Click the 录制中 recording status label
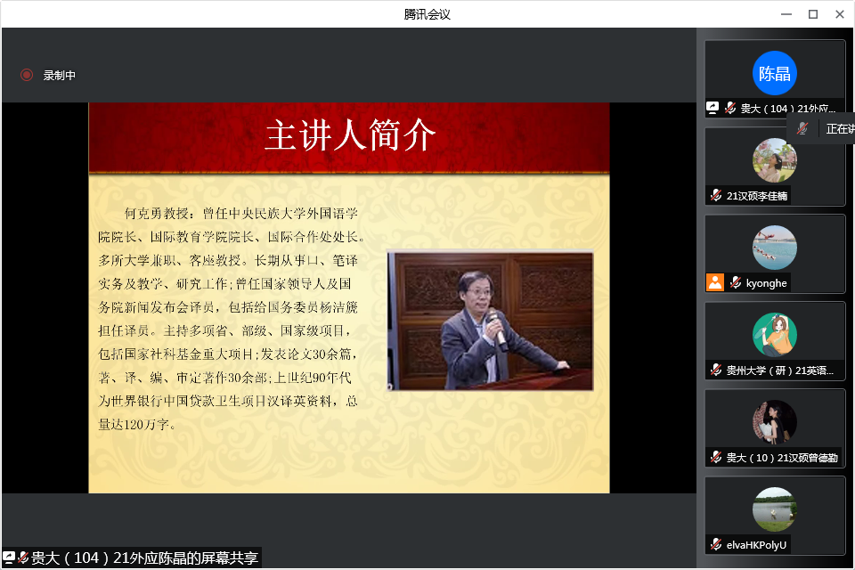The width and height of the screenshot is (855, 570). point(60,76)
